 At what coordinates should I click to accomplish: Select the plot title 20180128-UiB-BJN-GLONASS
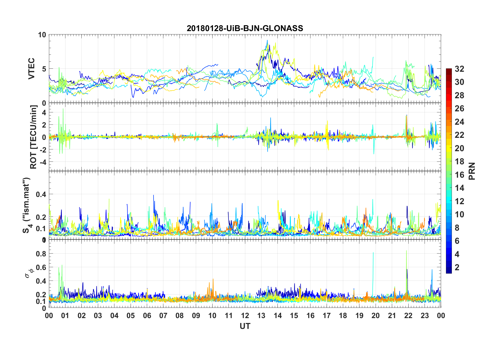tap(245, 28)
